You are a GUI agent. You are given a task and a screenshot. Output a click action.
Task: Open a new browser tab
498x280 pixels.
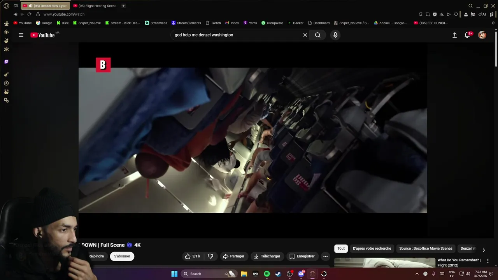[x=124, y=6]
